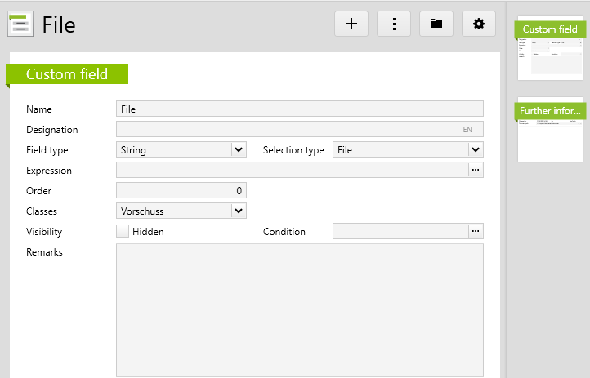Expand the Field type String dropdown
The height and width of the screenshot is (378, 590).
click(x=239, y=149)
